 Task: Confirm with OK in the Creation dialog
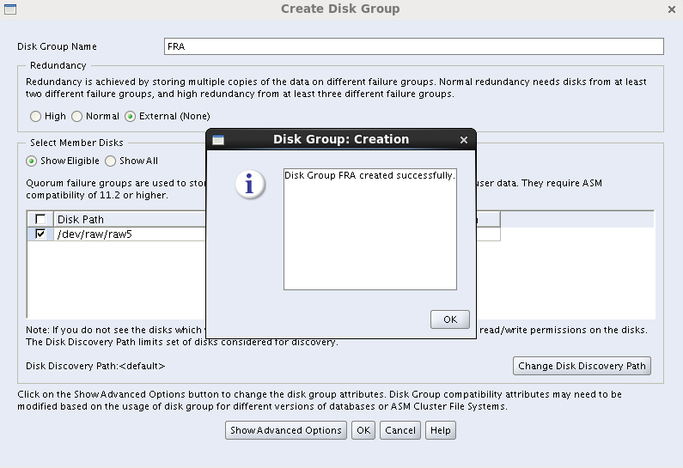point(450,319)
